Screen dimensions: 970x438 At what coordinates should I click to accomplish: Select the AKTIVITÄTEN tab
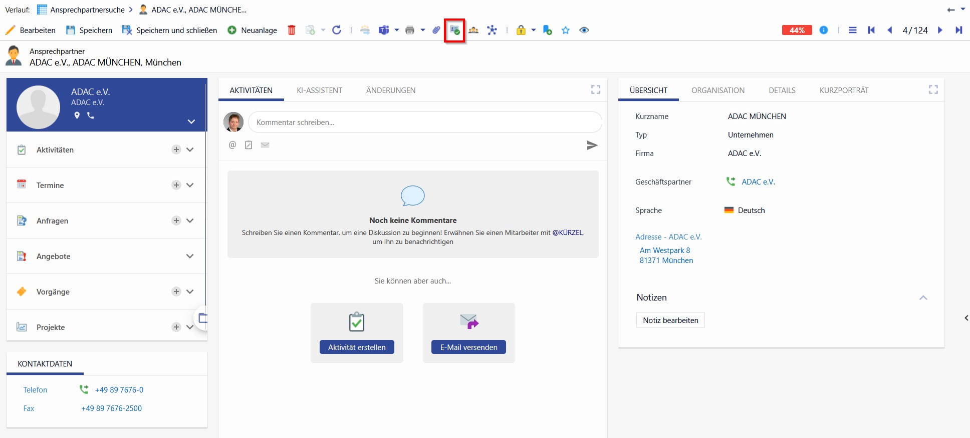(251, 90)
